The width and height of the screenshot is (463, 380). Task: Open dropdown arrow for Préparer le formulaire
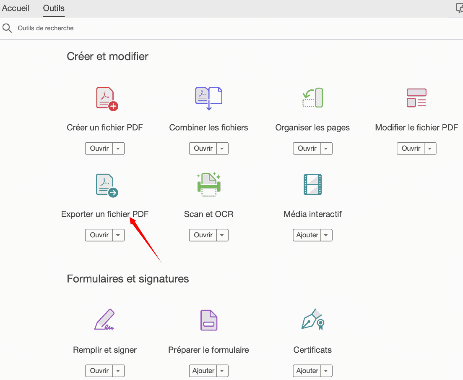[222, 371]
